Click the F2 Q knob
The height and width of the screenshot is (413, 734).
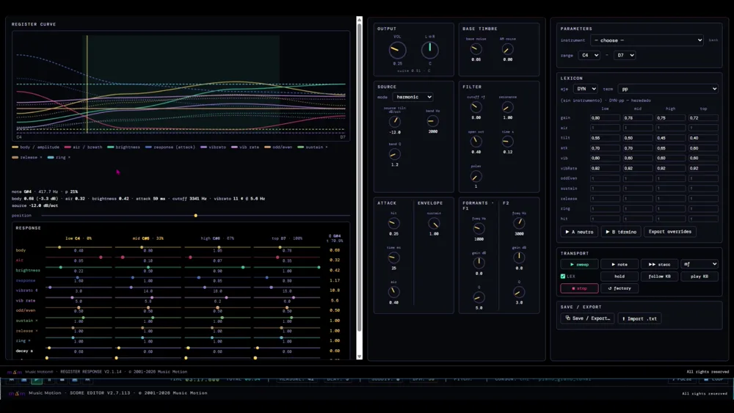pos(519,292)
